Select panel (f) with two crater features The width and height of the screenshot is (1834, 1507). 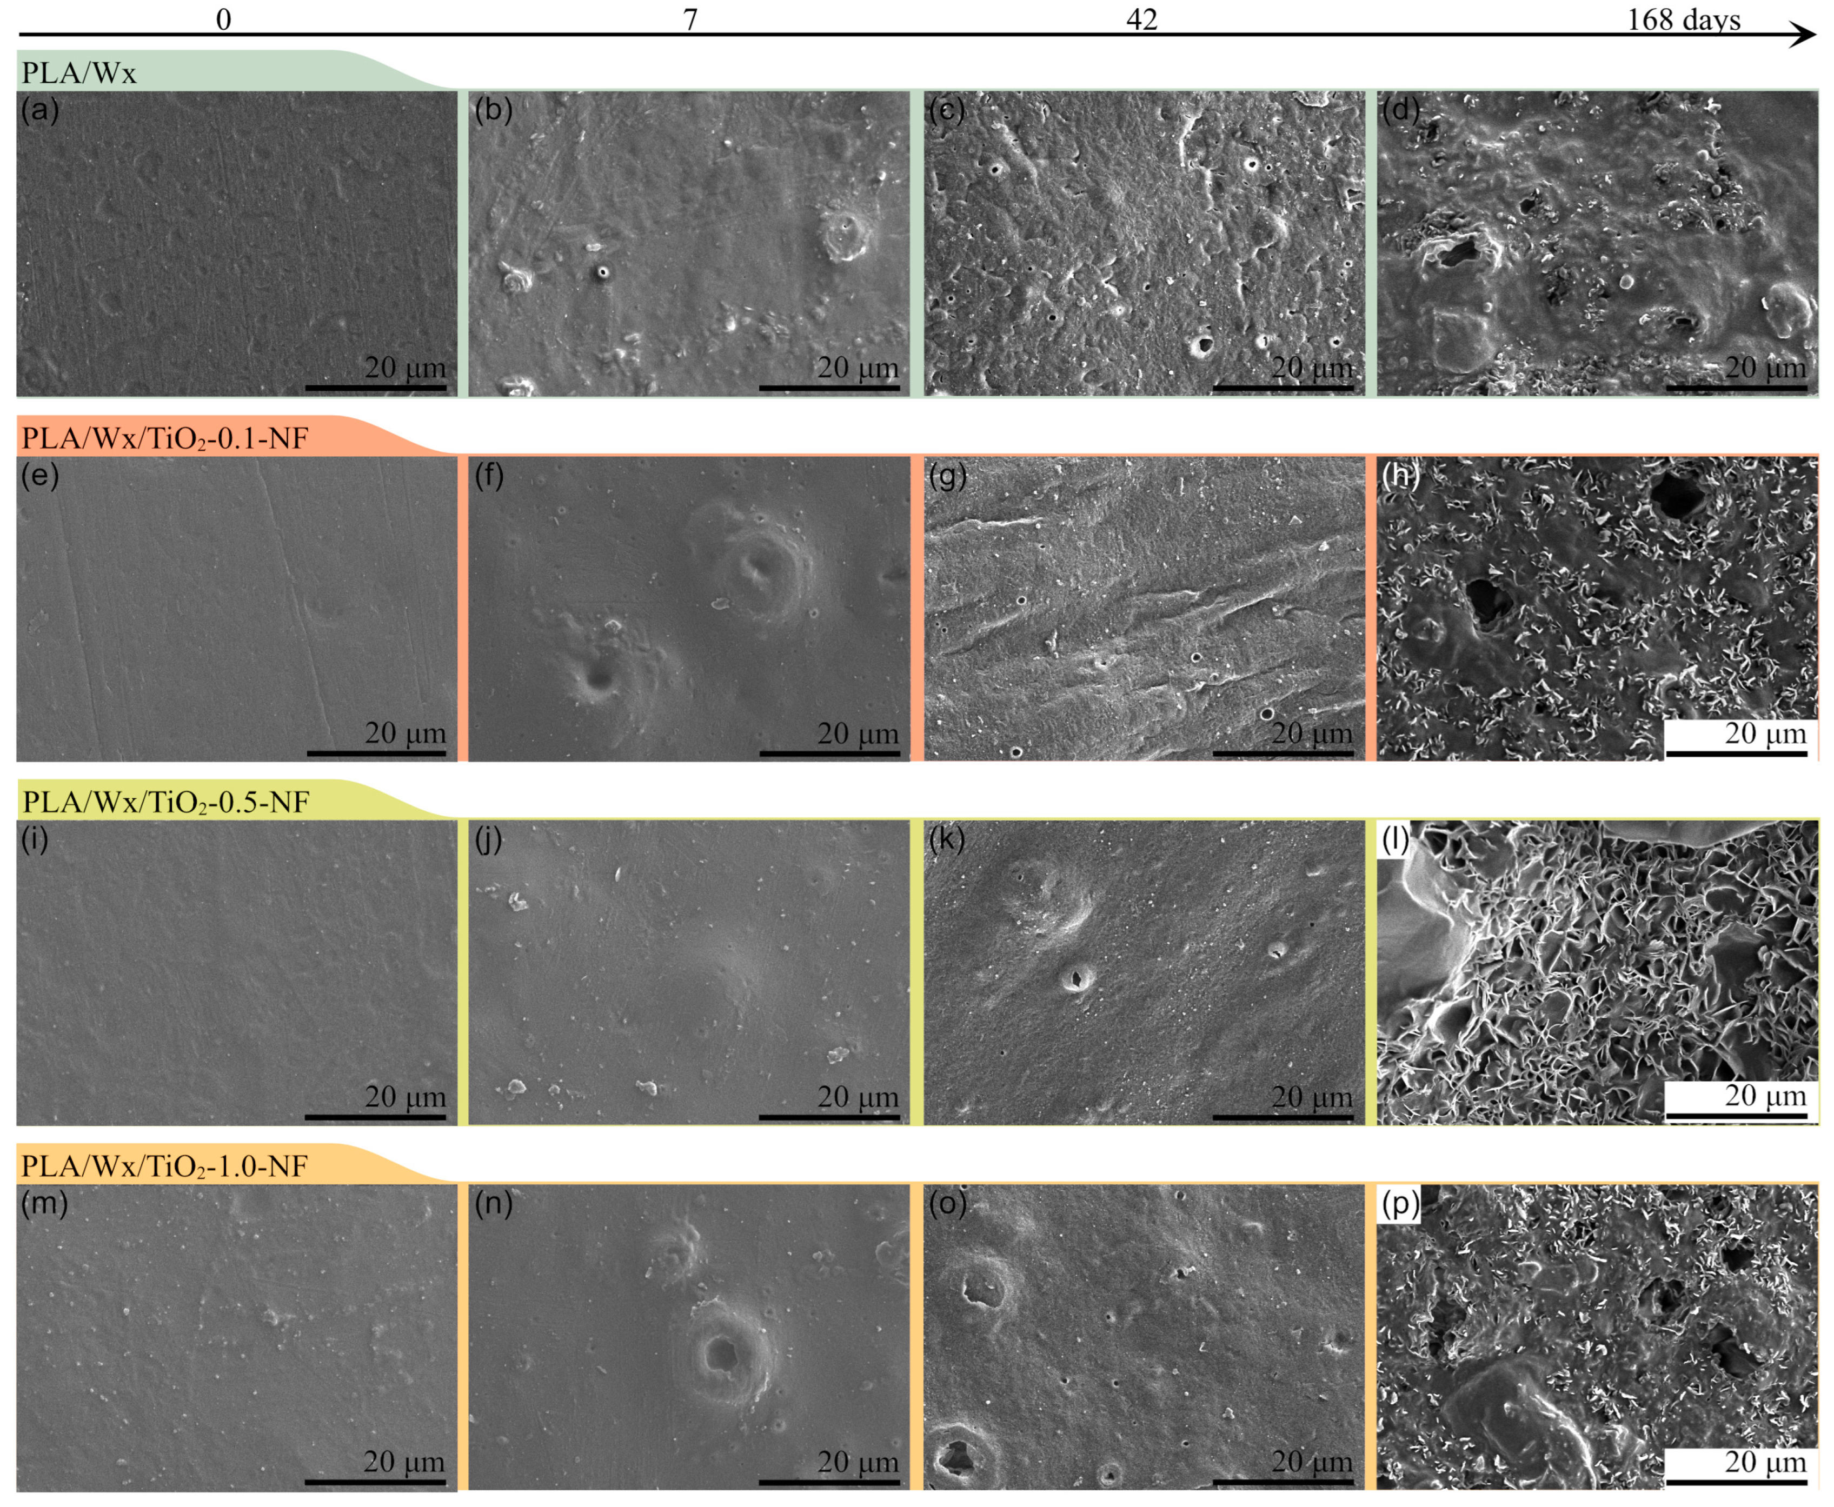(x=689, y=608)
